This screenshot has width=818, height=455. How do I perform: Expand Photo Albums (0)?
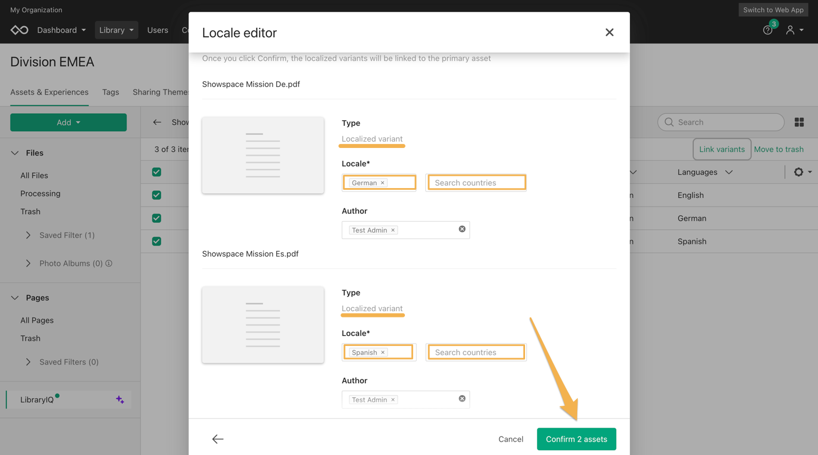[x=28, y=263]
